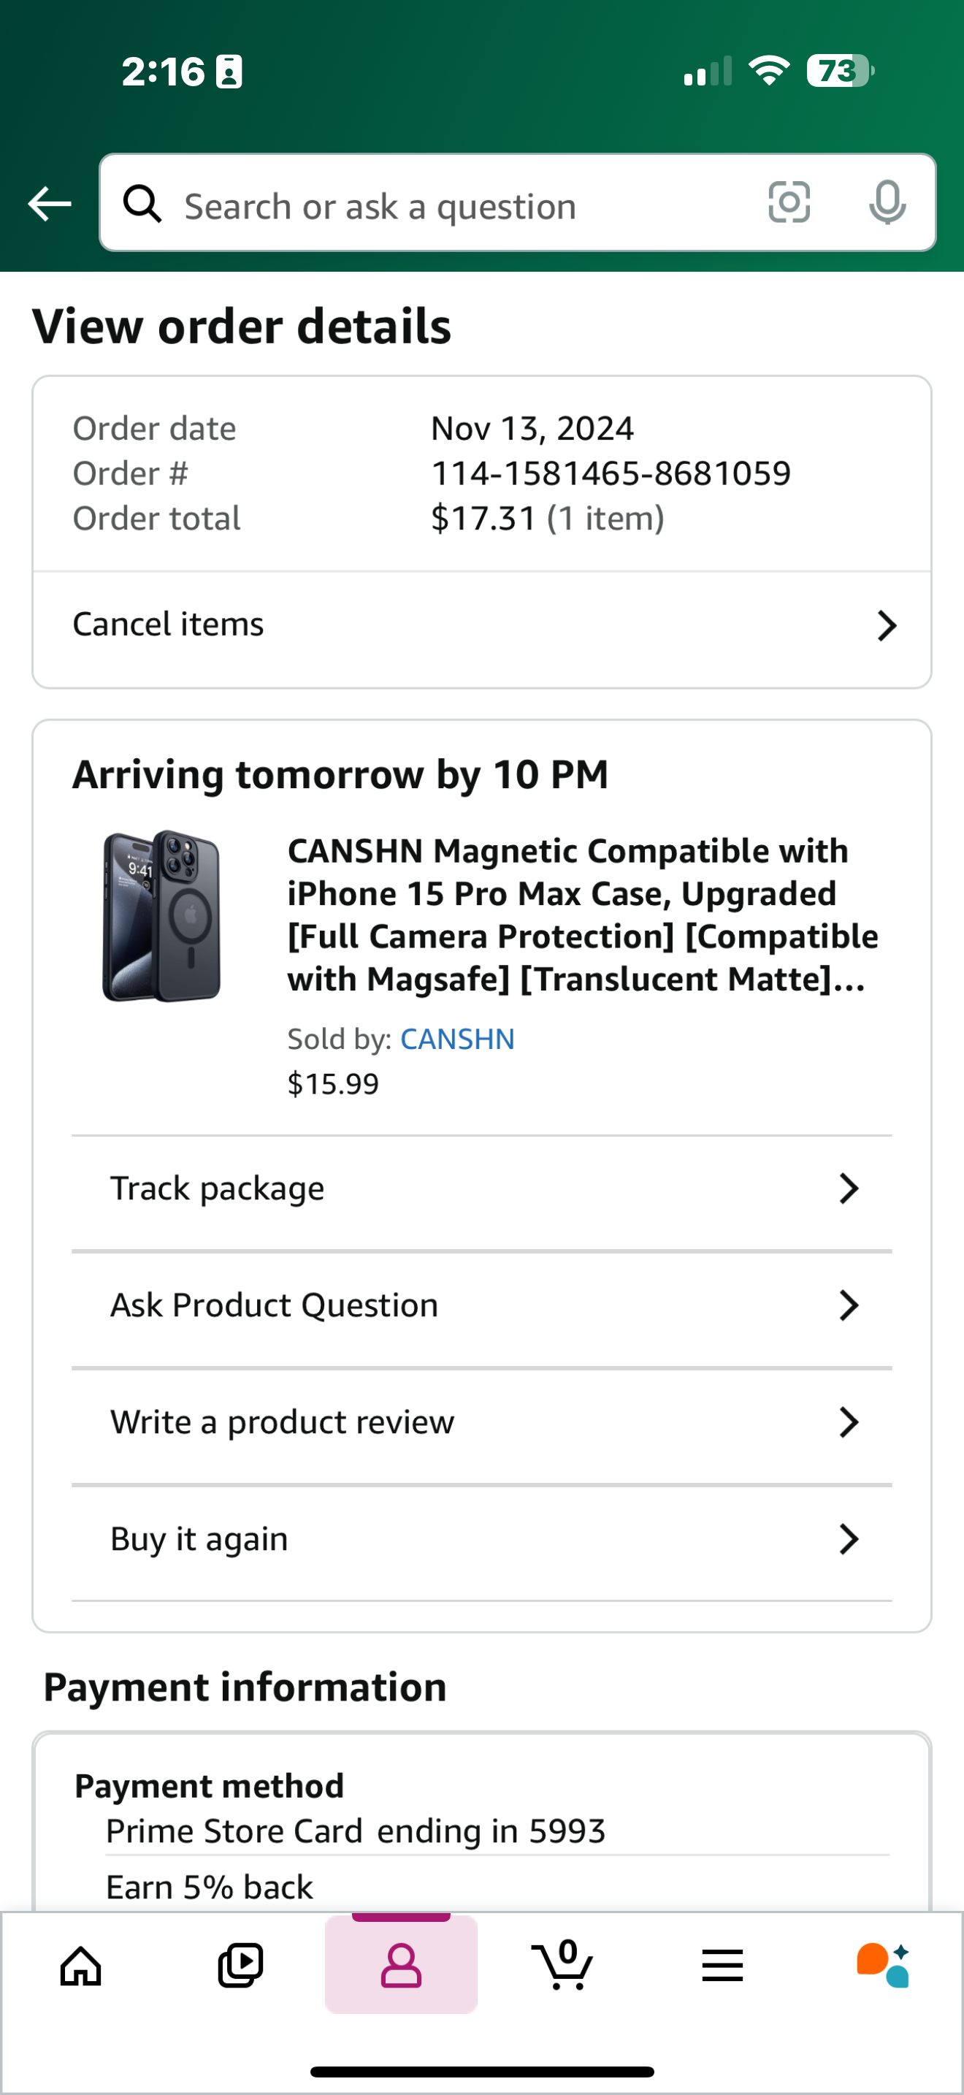The height and width of the screenshot is (2095, 964).
Task: Tap the iPhone case product thumbnail
Action: point(161,916)
